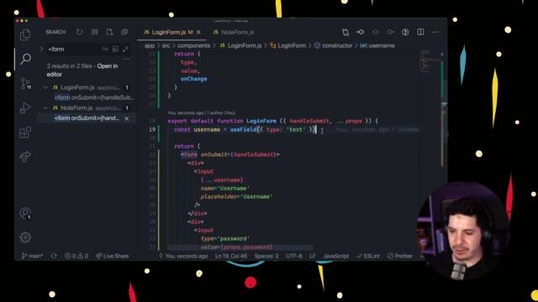The image size is (538, 302).
Task: Click the run play icon in editor toolbar
Action: pos(405,32)
